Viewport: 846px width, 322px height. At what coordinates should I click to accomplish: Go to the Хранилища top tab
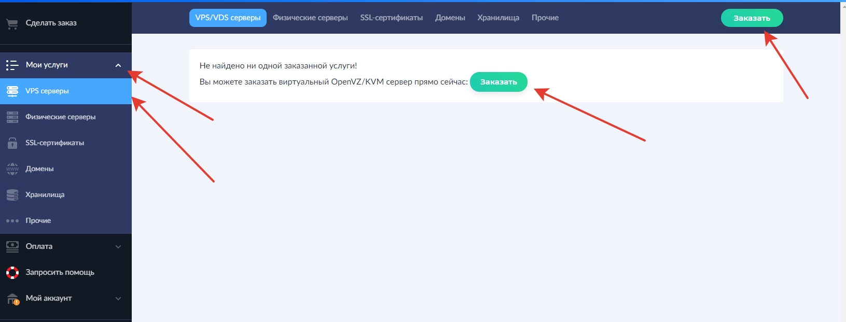point(498,18)
